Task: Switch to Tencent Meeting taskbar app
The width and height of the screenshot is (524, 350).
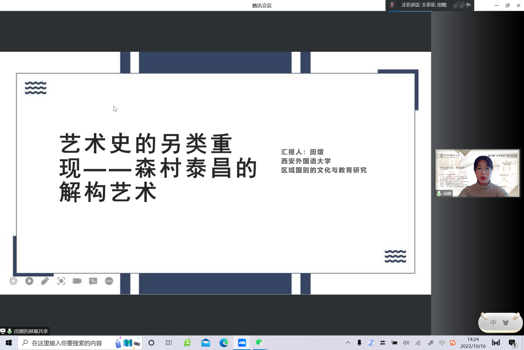Action: (242, 343)
